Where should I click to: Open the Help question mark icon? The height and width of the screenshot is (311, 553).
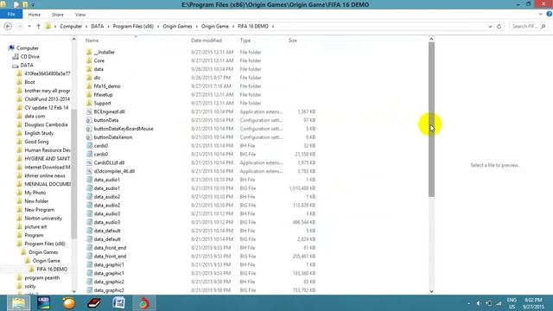[x=550, y=14]
